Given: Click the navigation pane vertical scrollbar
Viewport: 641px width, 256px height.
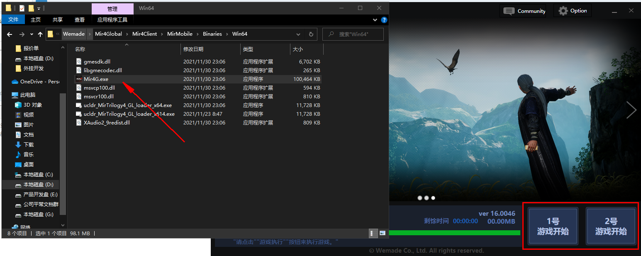Looking at the screenshot, I should (63, 154).
